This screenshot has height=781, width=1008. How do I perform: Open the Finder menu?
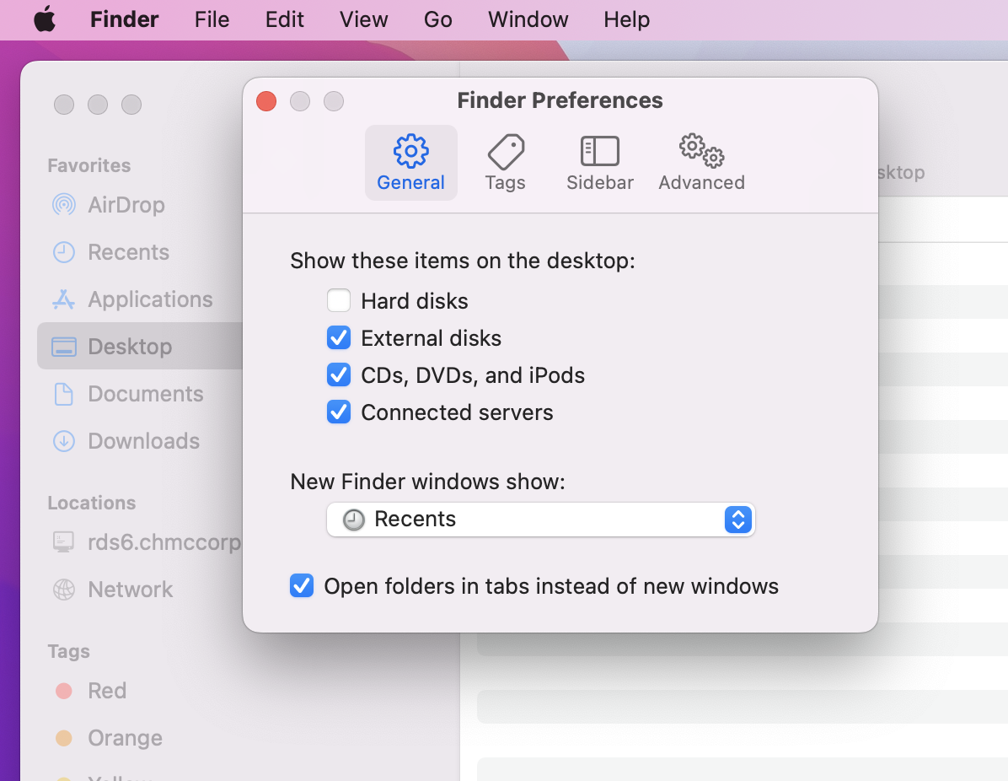coord(124,19)
